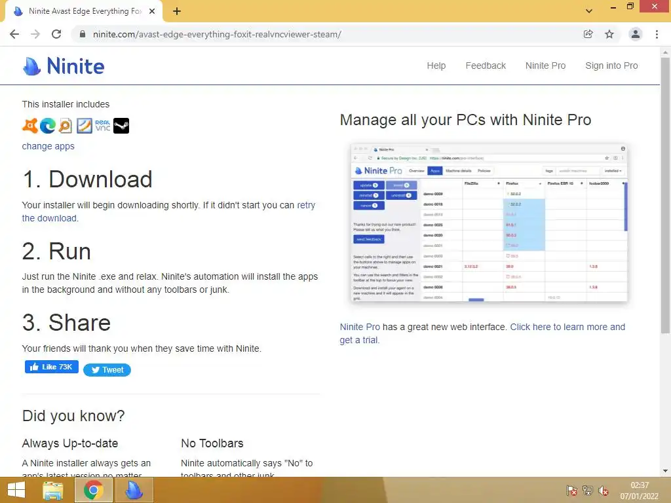The image size is (671, 503).
Task: Click muted volume tray icon
Action: [604, 491]
